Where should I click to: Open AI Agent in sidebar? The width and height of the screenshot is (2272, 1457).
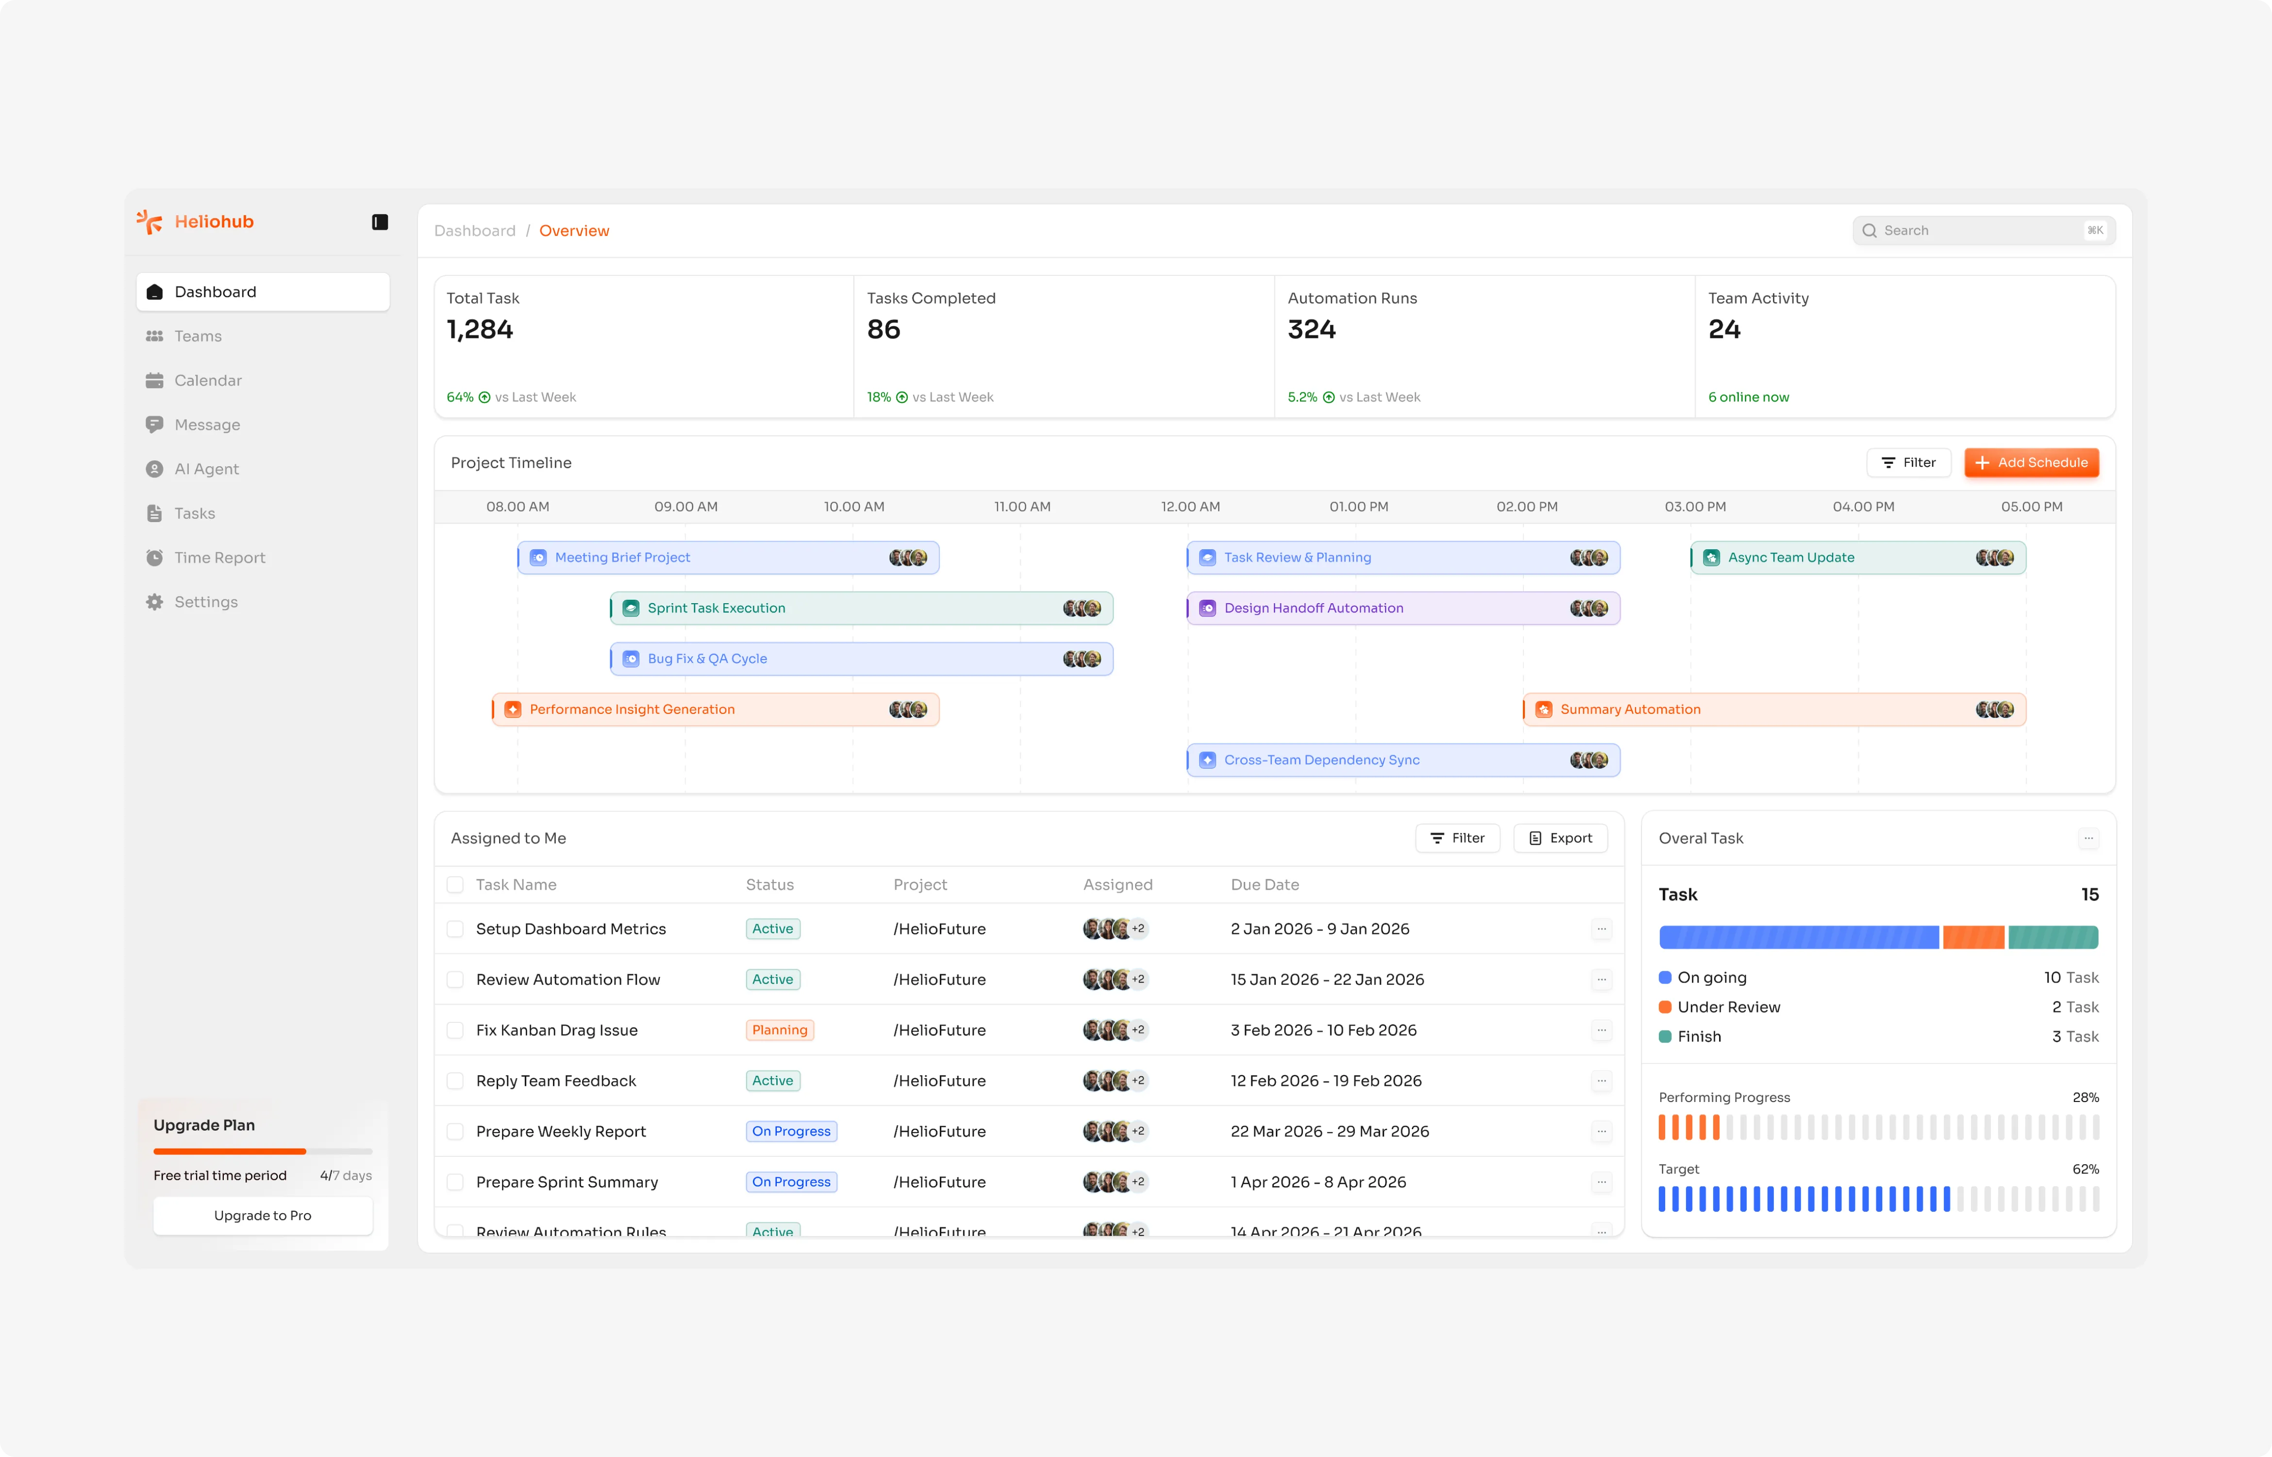pos(206,469)
